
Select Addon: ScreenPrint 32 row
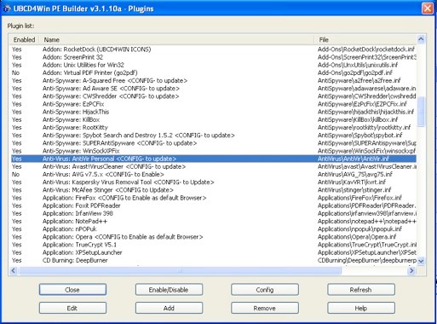coord(214,57)
